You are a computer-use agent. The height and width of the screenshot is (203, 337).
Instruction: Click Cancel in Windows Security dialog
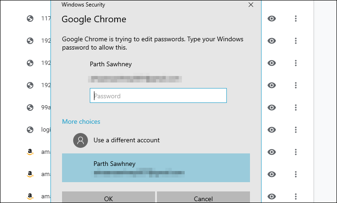(x=203, y=197)
